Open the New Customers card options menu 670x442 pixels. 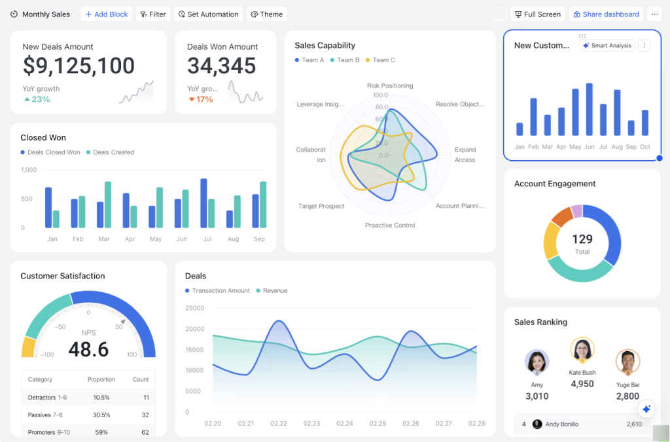coord(644,45)
